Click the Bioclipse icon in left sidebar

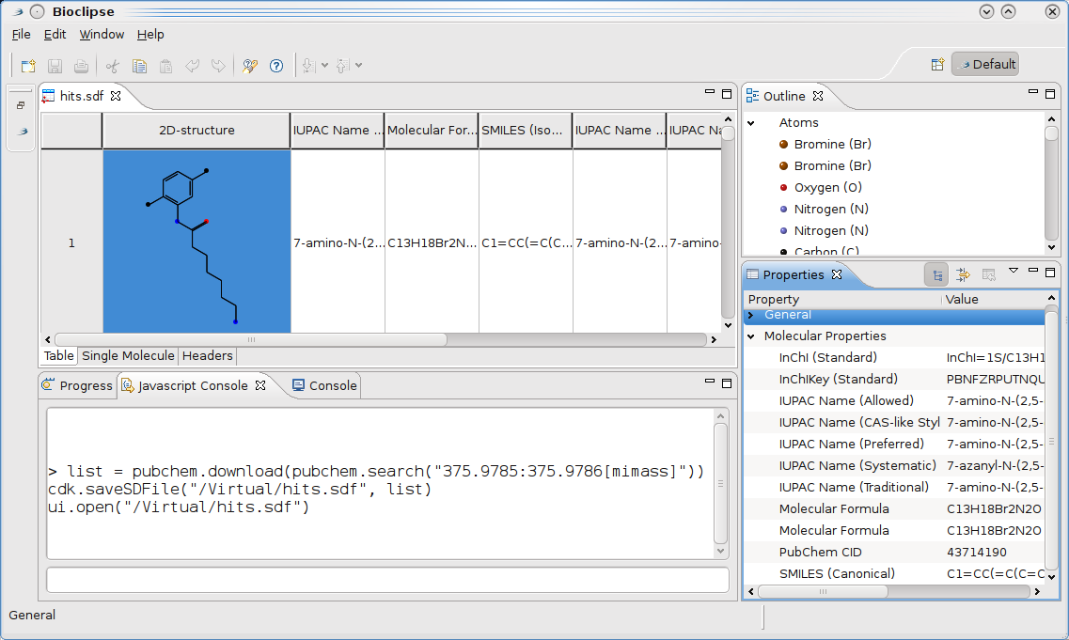point(23,132)
